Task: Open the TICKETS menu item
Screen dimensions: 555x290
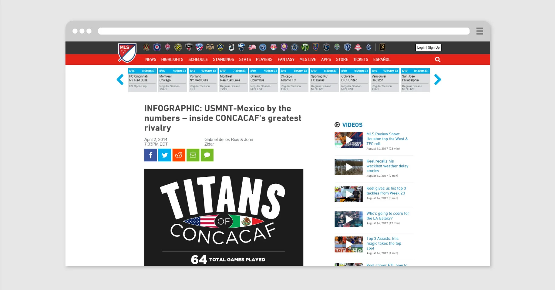Action: pos(361,60)
